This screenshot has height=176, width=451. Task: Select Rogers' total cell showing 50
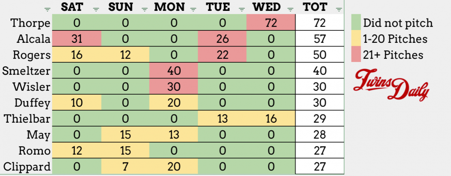pyautogui.click(x=320, y=55)
